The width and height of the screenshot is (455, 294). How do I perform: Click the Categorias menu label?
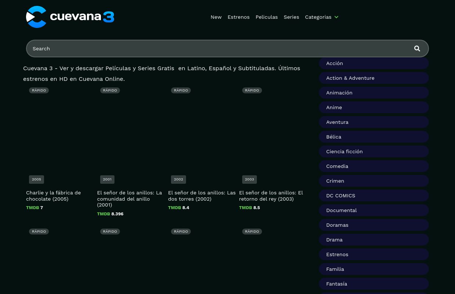(x=318, y=17)
